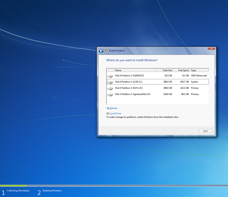Click drive icon for PQSERVICE partition
Image resolution: width=228 pixels, height=197 pixels.
[110, 76]
